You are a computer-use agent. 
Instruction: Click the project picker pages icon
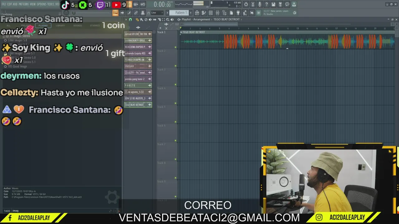[231, 13]
